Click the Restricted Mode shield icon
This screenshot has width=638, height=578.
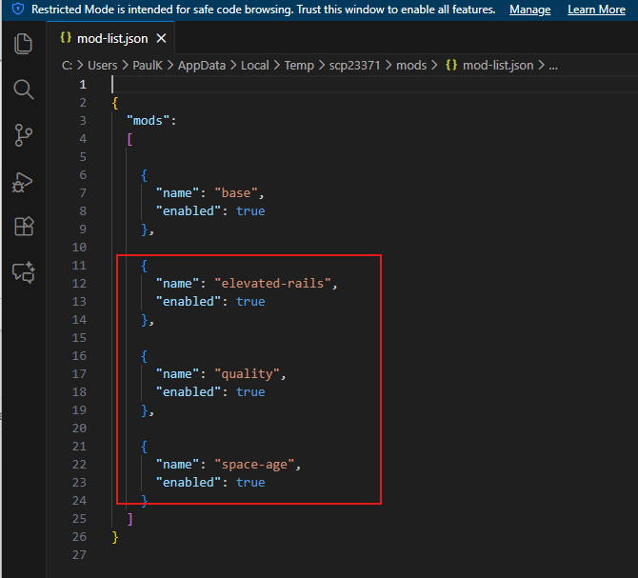pyautogui.click(x=17, y=10)
